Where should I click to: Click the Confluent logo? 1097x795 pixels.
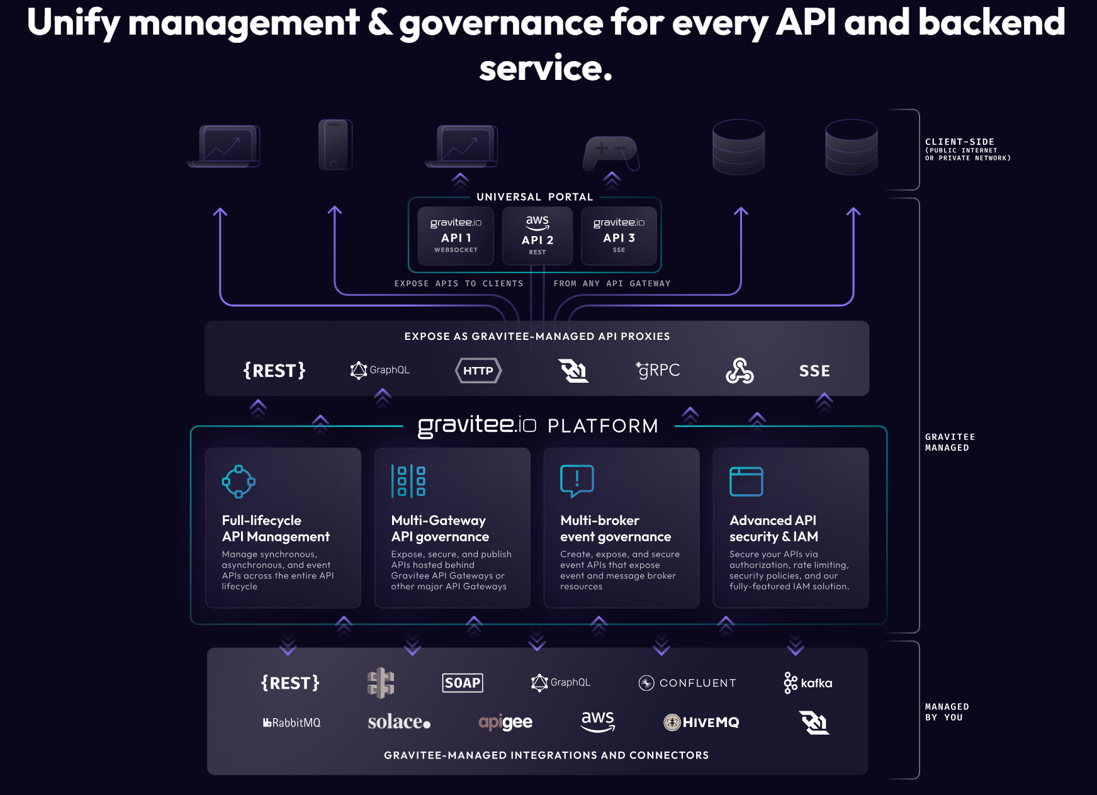687,683
